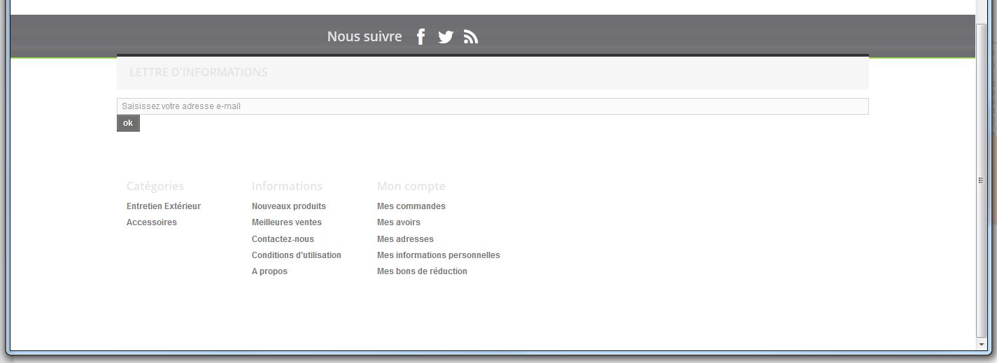View the Meilleures ventes page
The image size is (997, 363).
(287, 222)
